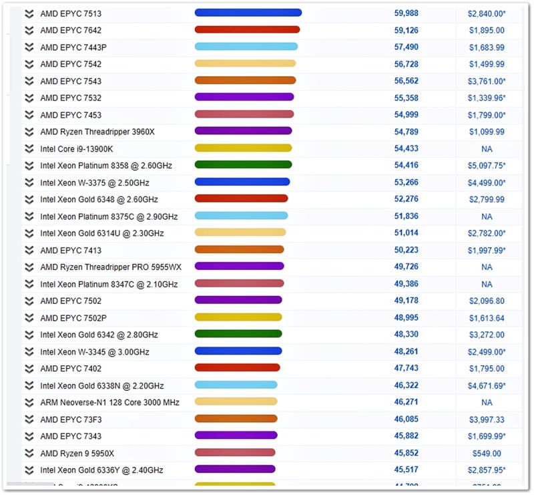Open AMD EPYC 7343 CPU link
Viewport: 534px width, 495px height.
(x=71, y=436)
